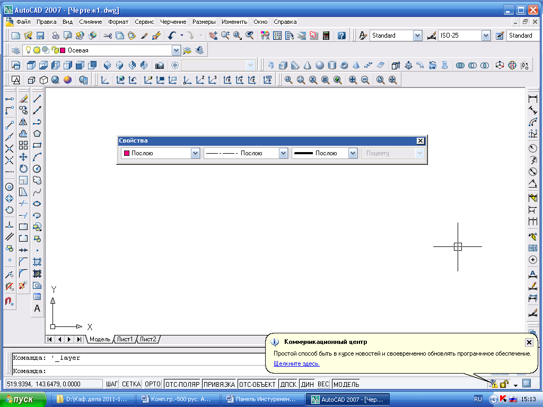The image size is (543, 407).
Task: Open lineweight Послою dropdown
Action: click(x=353, y=153)
